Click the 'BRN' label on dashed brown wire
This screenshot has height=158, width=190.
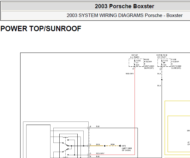tap(112, 144)
